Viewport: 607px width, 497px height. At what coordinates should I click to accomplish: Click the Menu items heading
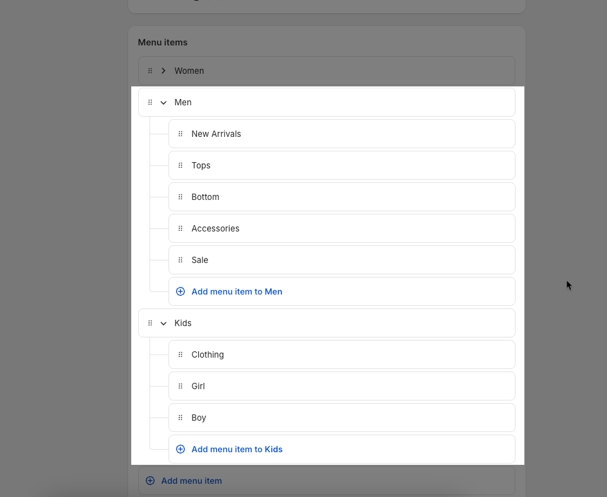[163, 43]
